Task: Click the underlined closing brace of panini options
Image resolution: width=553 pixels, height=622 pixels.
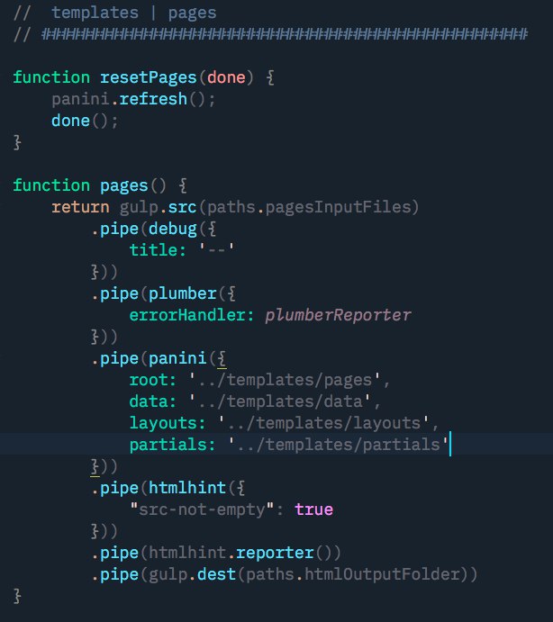Action: click(95, 467)
